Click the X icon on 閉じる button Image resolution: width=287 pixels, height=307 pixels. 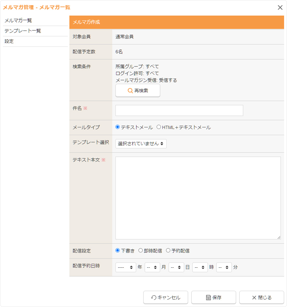254,298
